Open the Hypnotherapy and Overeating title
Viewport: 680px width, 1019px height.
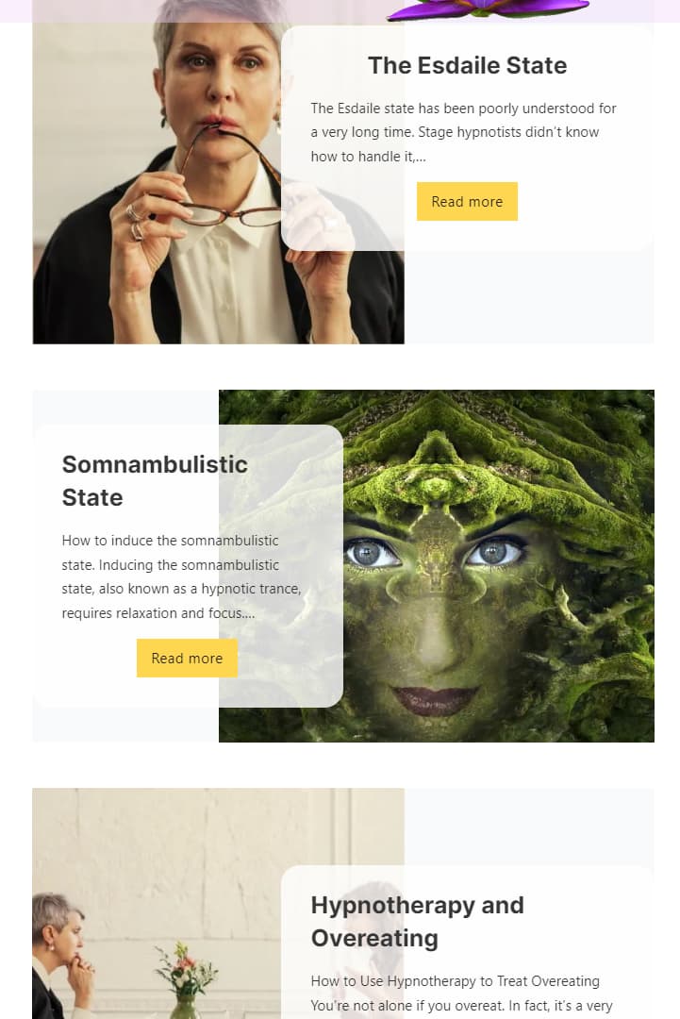coord(417,922)
